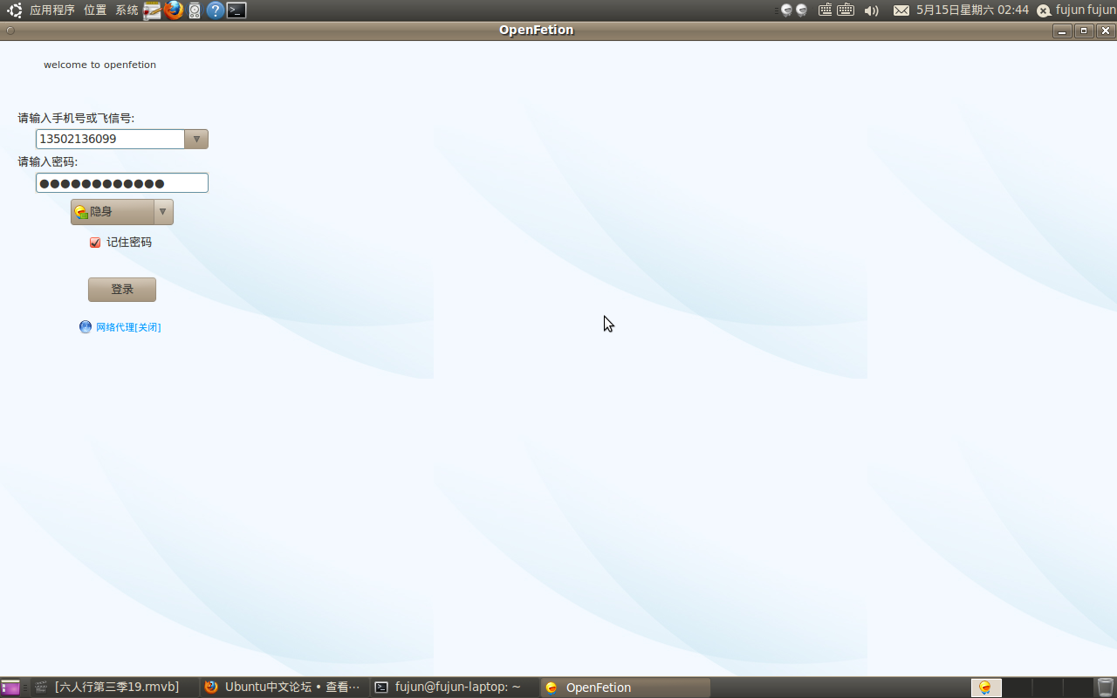Switch to the fujun@fujun-laptop terminal window
The width and height of the screenshot is (1117, 698).
tap(454, 688)
